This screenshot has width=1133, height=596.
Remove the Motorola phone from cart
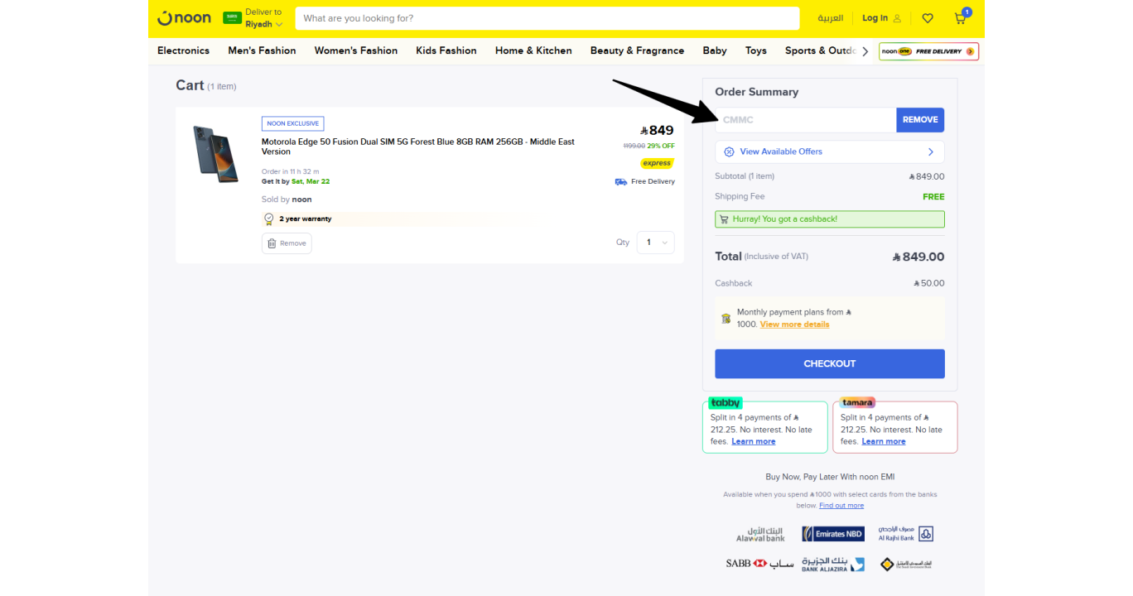[287, 243]
